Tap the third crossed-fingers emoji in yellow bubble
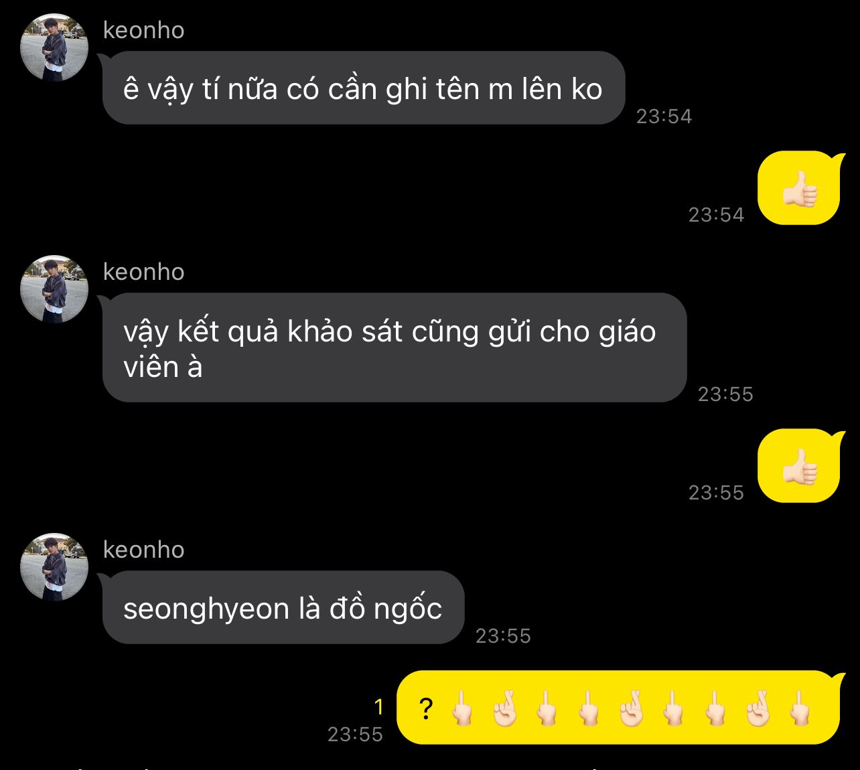860x770 pixels. pyautogui.click(x=758, y=708)
